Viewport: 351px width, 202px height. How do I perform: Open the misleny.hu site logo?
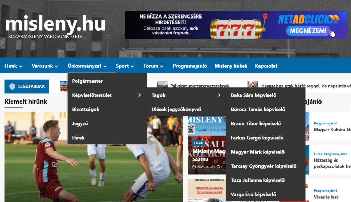pyautogui.click(x=55, y=24)
